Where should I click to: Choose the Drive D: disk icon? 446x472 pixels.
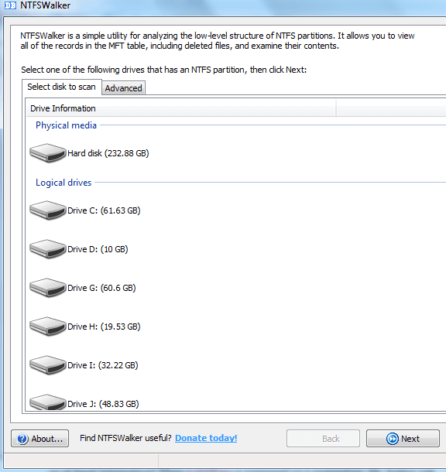point(47,249)
